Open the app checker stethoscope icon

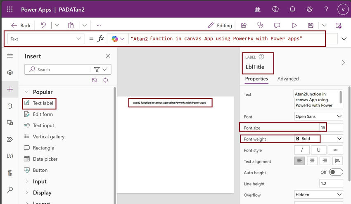pyautogui.click(x=260, y=25)
